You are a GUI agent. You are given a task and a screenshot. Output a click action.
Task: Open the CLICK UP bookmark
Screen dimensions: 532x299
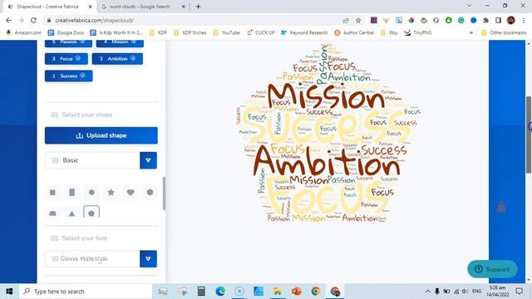click(x=260, y=32)
